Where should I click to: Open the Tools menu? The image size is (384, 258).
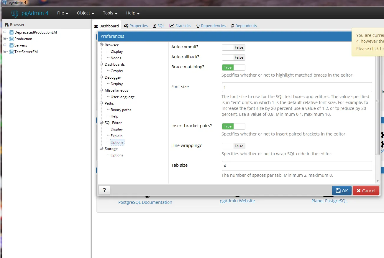click(x=110, y=13)
